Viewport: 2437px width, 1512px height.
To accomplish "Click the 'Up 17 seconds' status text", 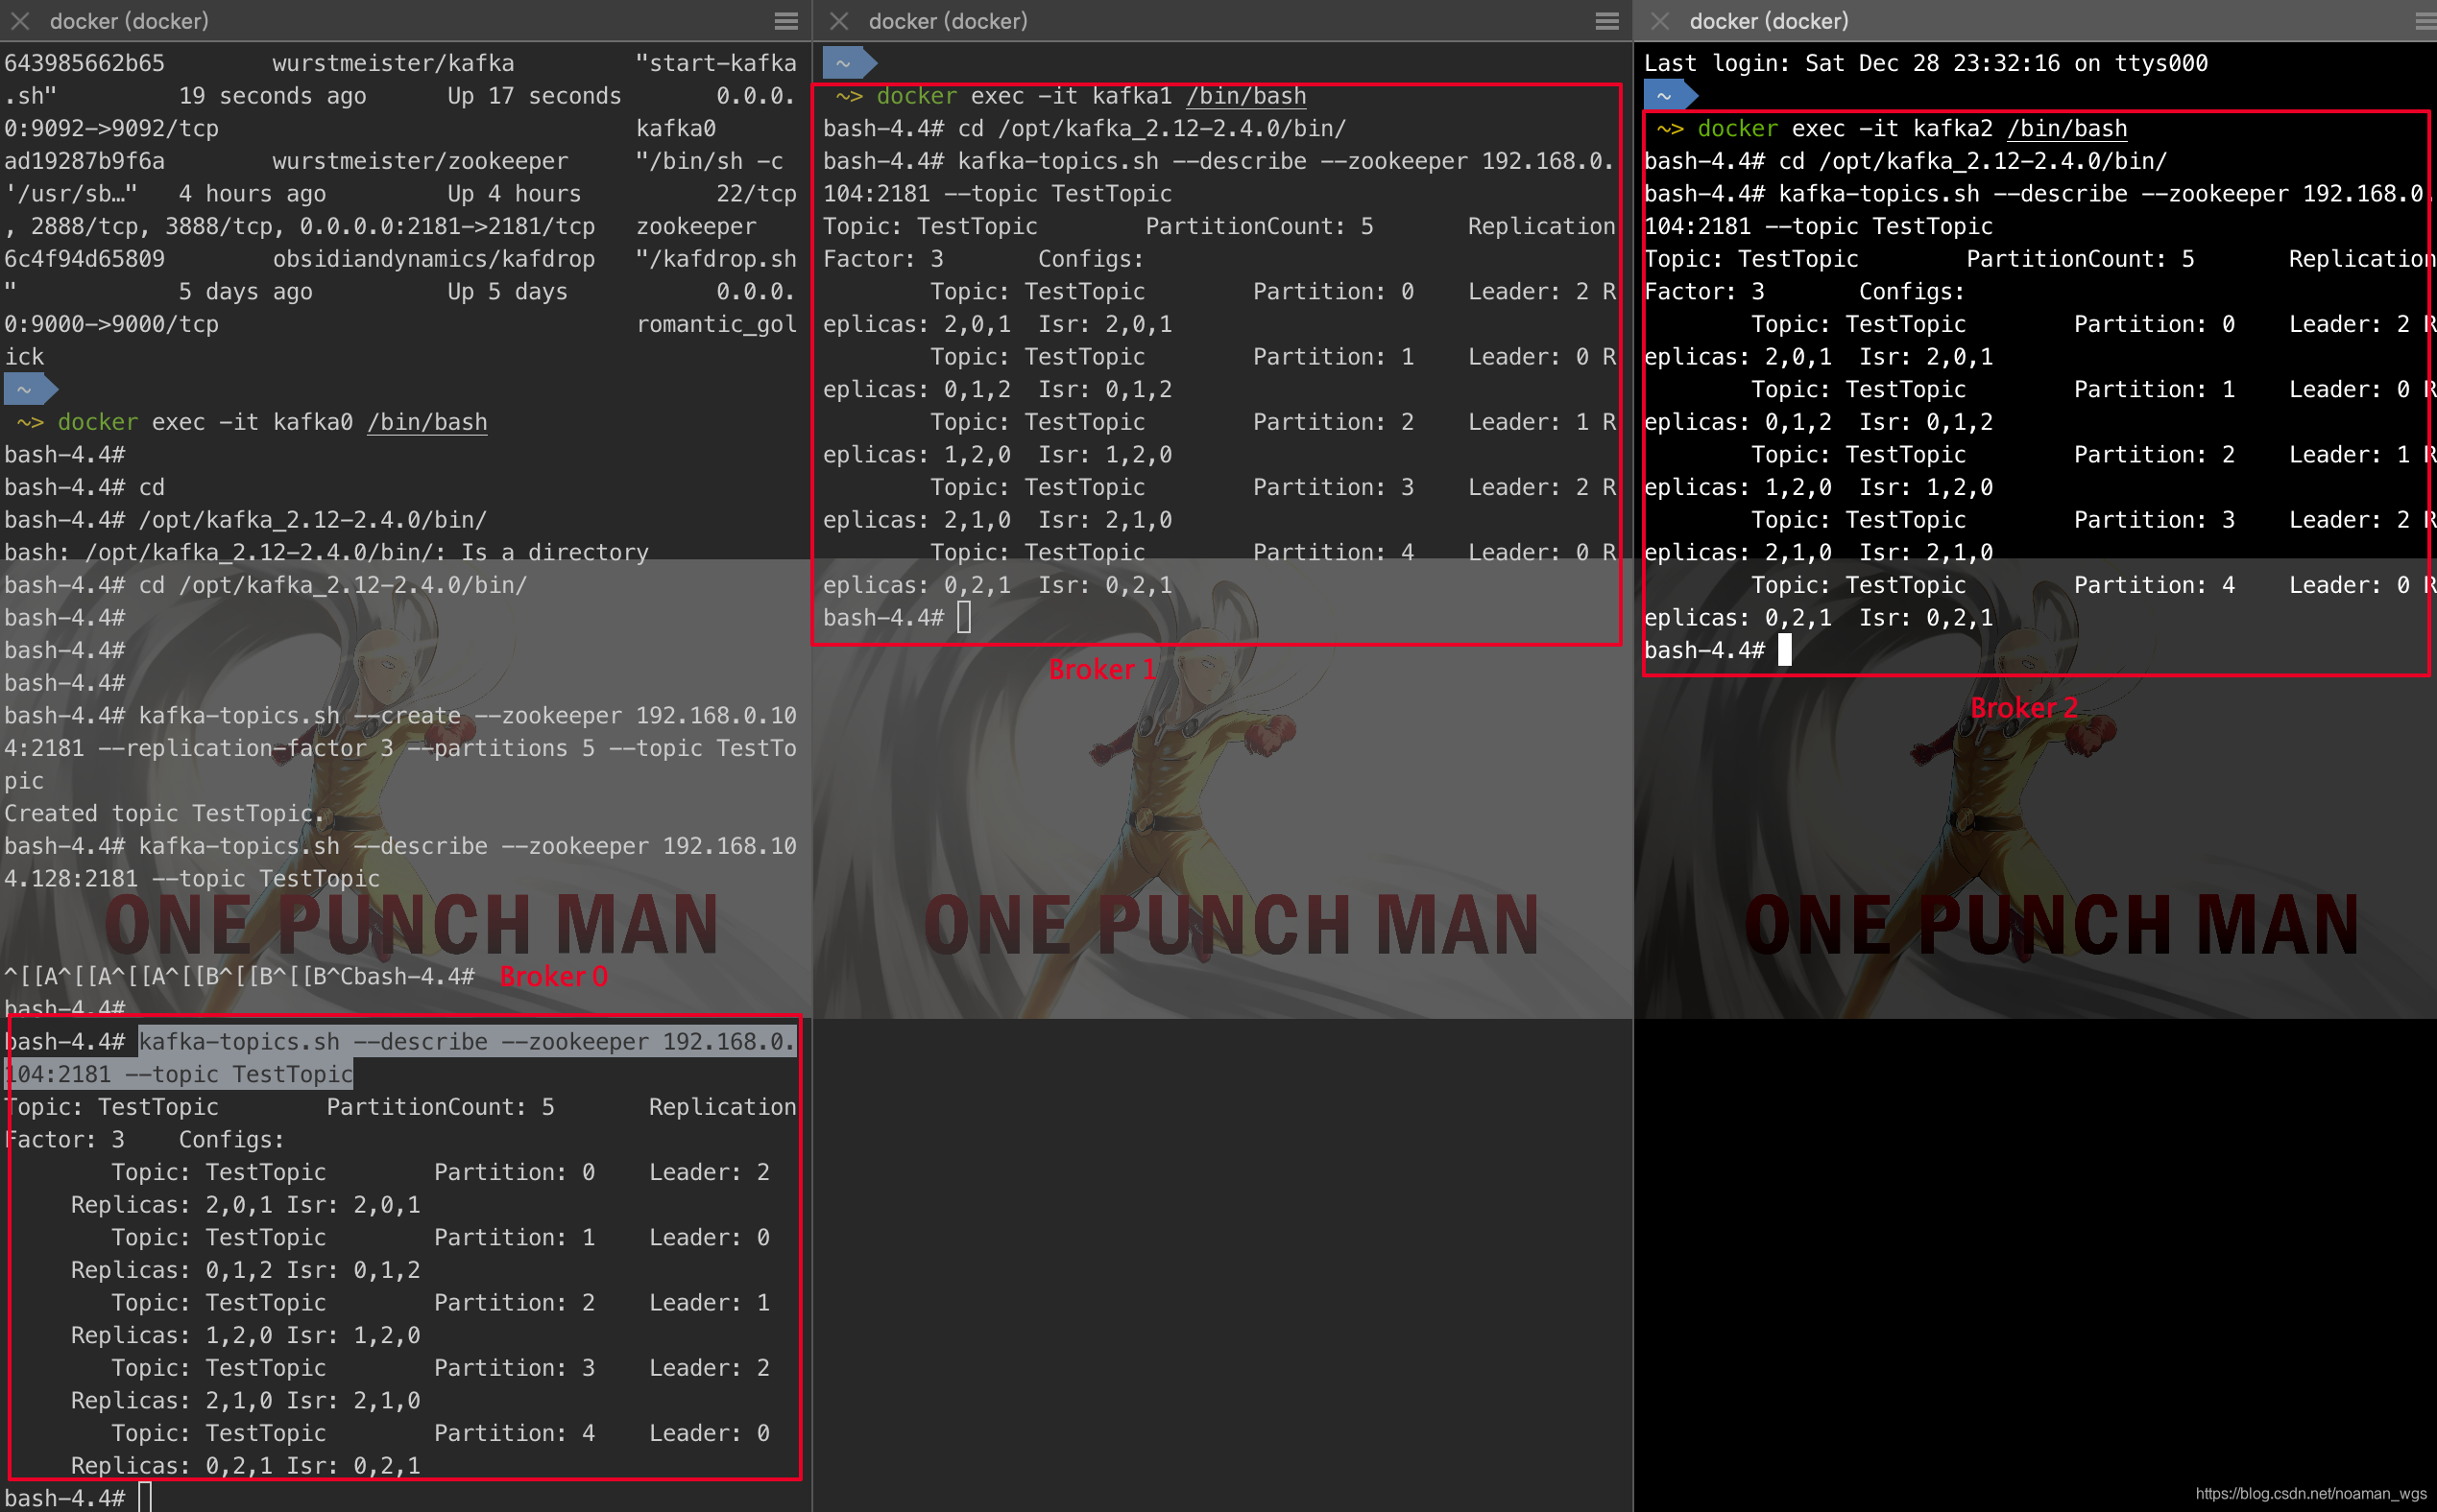I will click(x=535, y=96).
